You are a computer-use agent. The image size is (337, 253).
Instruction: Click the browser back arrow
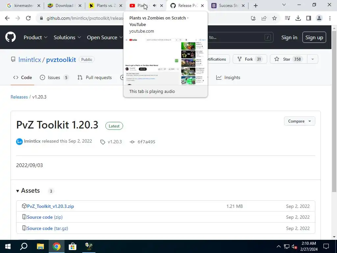coord(7,18)
